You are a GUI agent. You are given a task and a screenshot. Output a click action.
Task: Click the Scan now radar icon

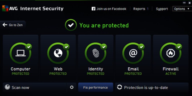click(7, 87)
